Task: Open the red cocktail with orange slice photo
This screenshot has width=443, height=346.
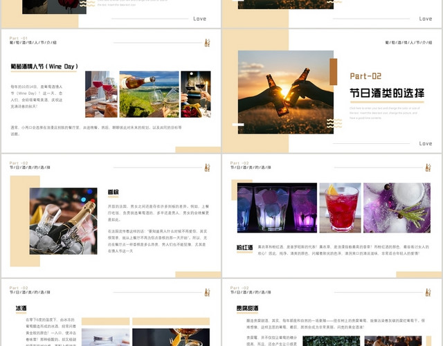Action: point(340,208)
